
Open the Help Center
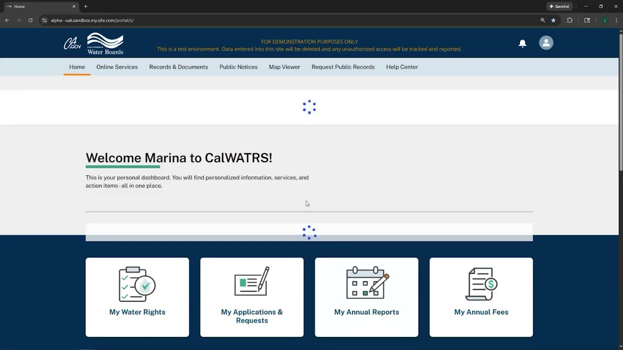pos(402,67)
